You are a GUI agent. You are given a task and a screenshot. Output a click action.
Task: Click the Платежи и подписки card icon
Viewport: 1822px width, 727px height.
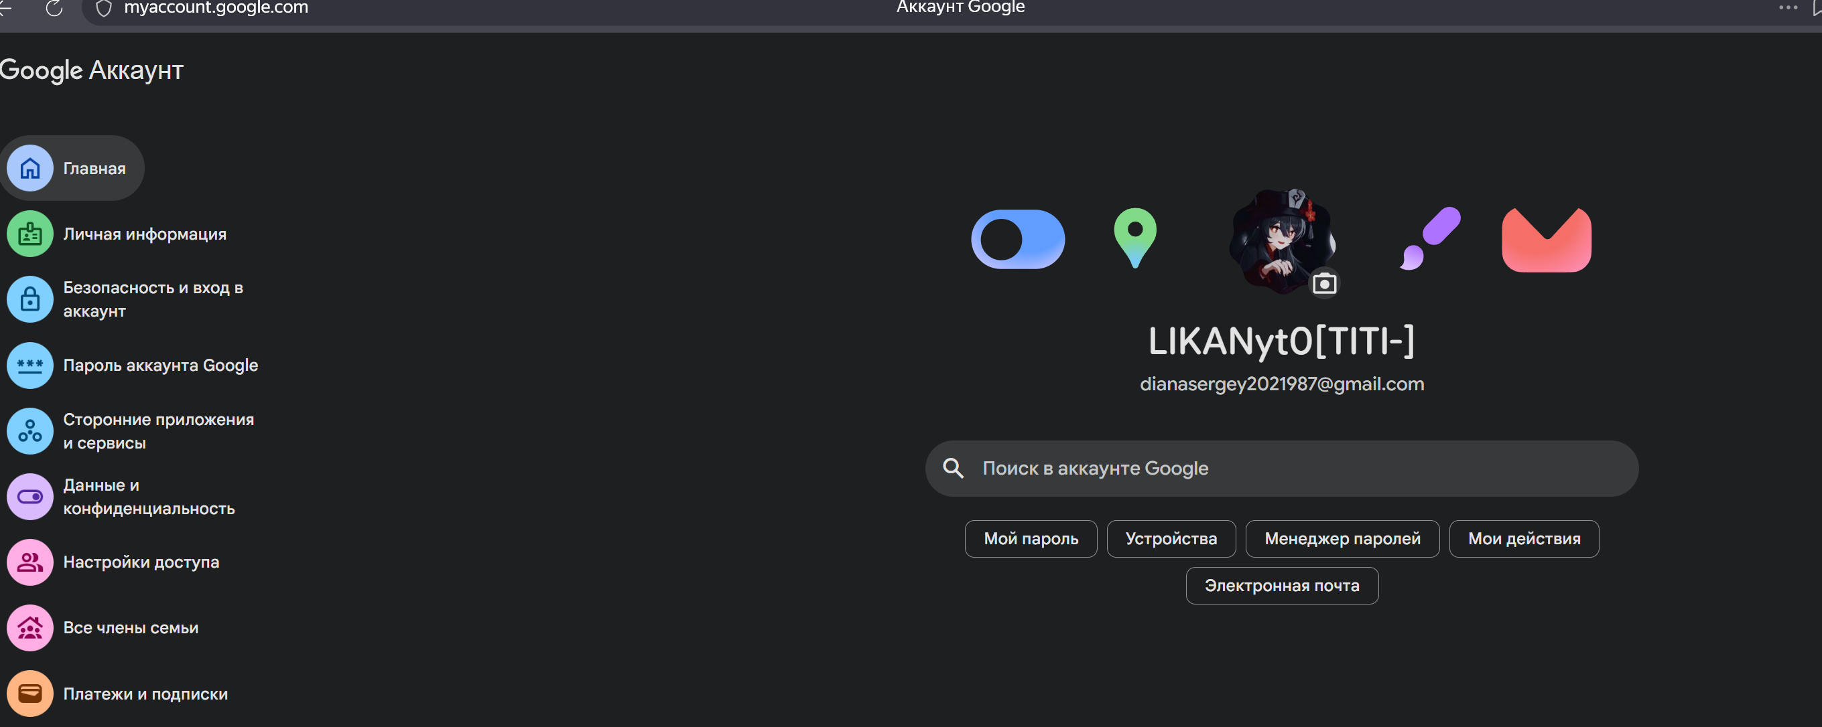[x=29, y=693]
